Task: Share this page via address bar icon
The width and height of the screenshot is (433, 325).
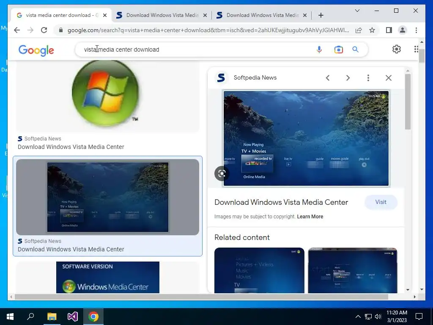Action: click(359, 30)
